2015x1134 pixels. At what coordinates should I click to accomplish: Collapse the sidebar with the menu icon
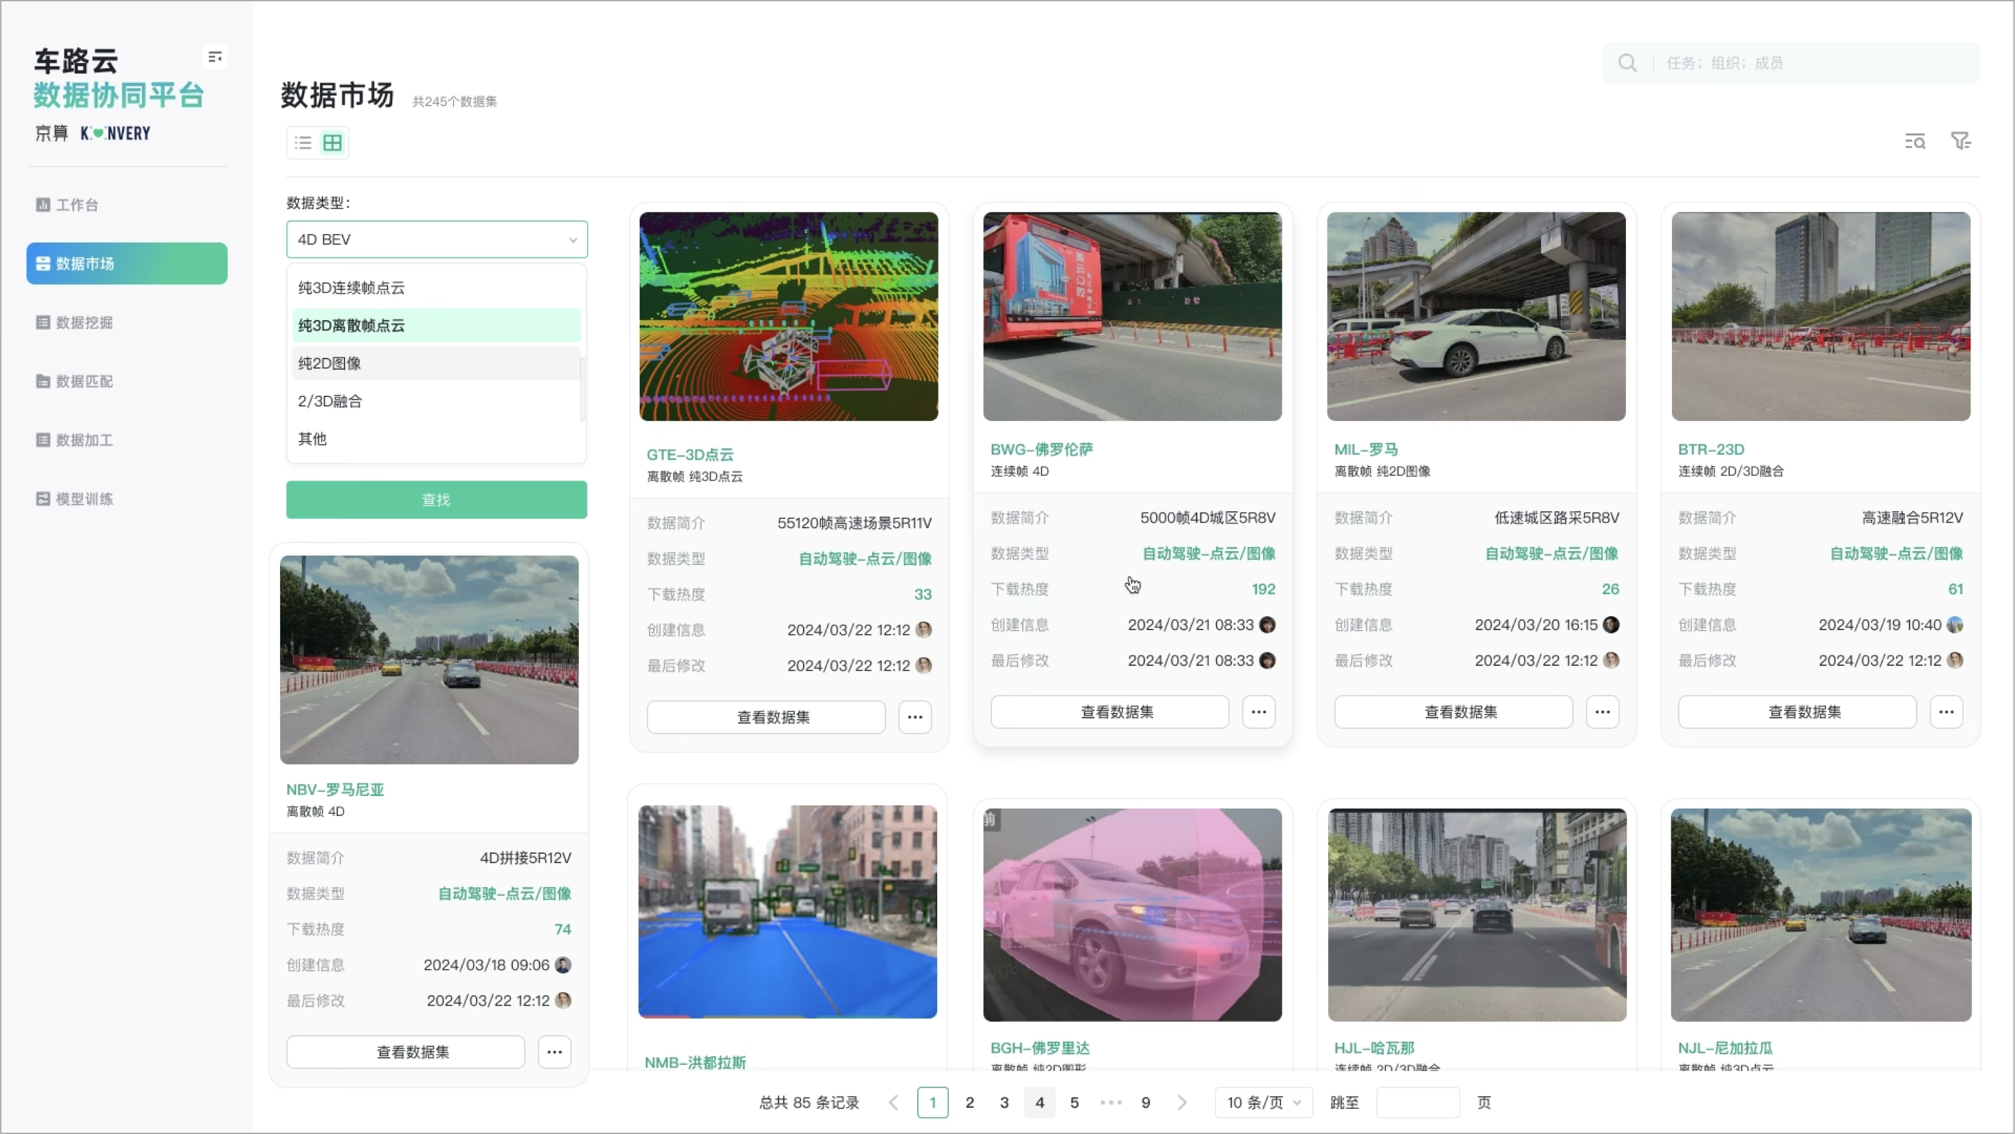[x=214, y=57]
